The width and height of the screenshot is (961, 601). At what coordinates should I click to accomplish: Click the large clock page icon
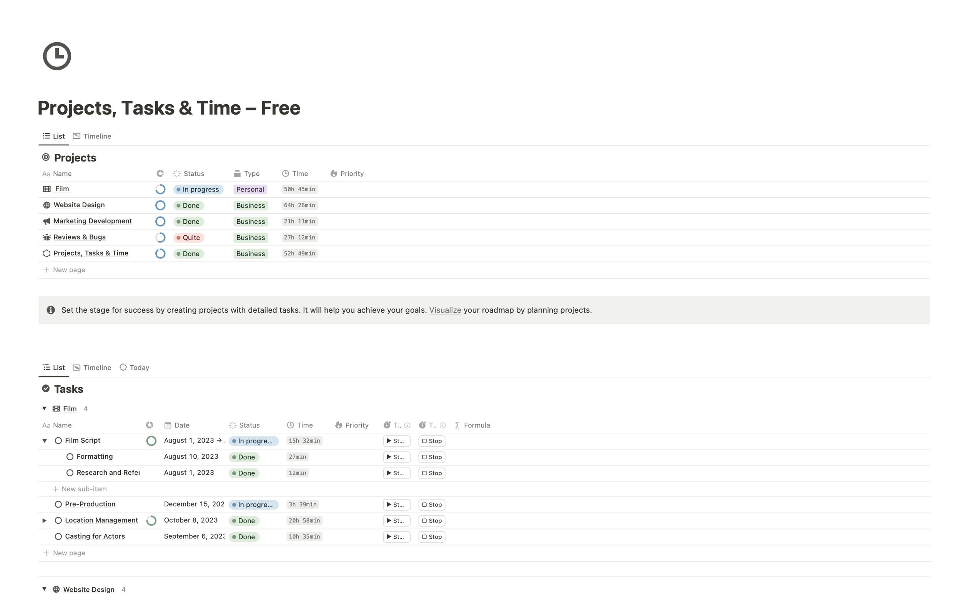pos(57,56)
